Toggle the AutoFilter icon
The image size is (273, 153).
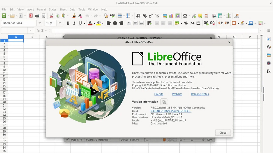pyautogui.click(x=157, y=16)
